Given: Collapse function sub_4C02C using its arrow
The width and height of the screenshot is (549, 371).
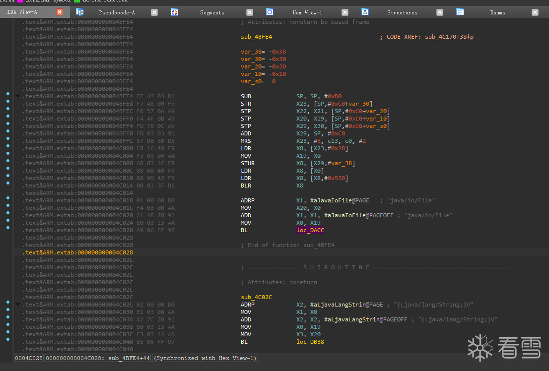Looking at the screenshot, I should tap(17, 304).
